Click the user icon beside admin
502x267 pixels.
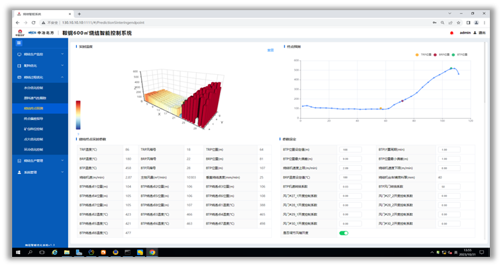point(475,32)
